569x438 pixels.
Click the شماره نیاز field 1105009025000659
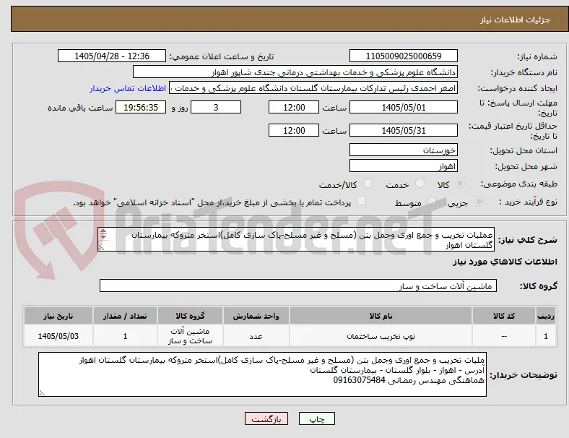point(404,56)
